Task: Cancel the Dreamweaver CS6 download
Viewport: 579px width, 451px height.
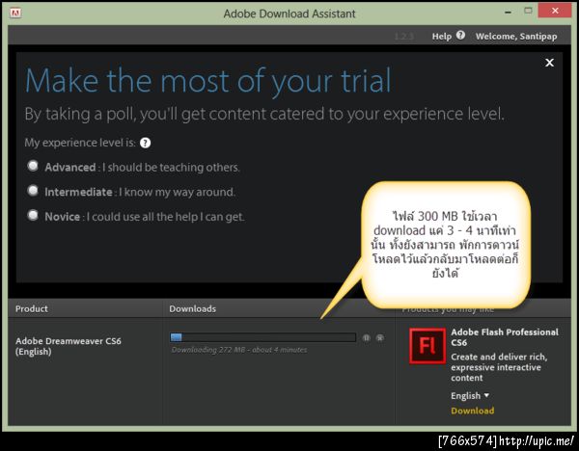Action: (x=379, y=337)
